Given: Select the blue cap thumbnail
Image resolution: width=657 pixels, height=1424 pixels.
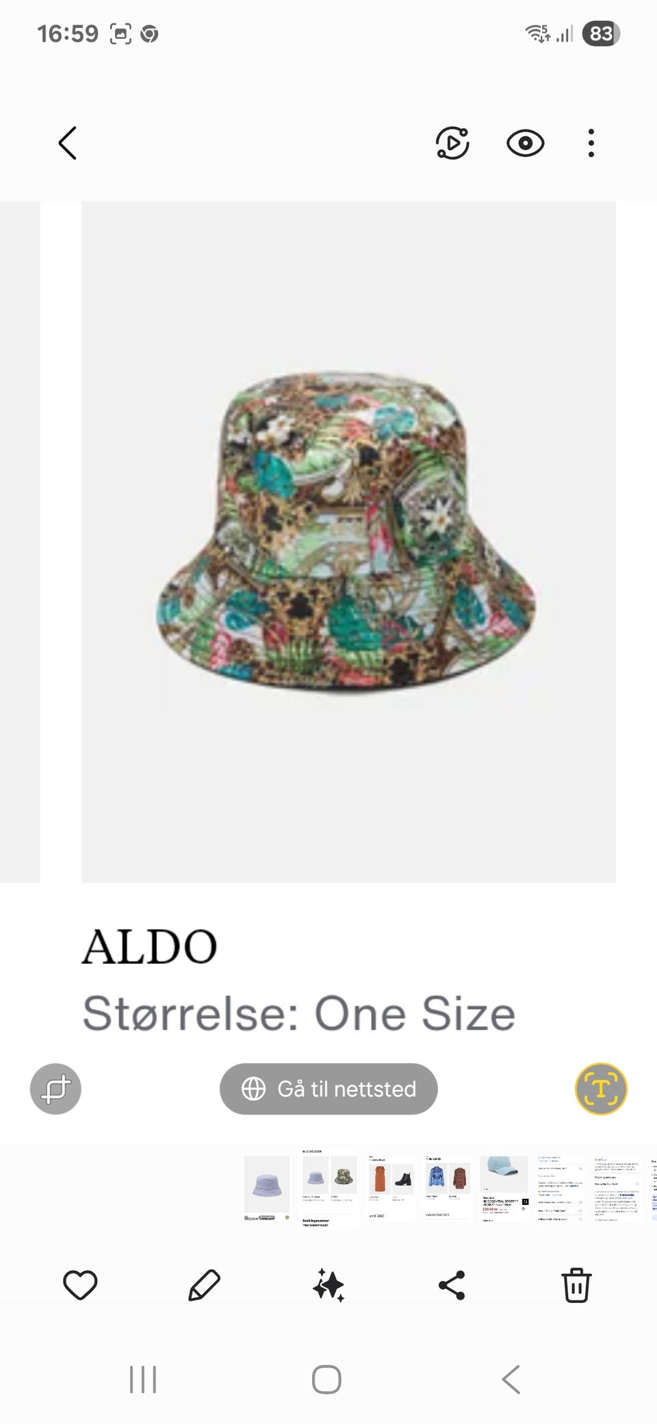Looking at the screenshot, I should [x=504, y=1188].
